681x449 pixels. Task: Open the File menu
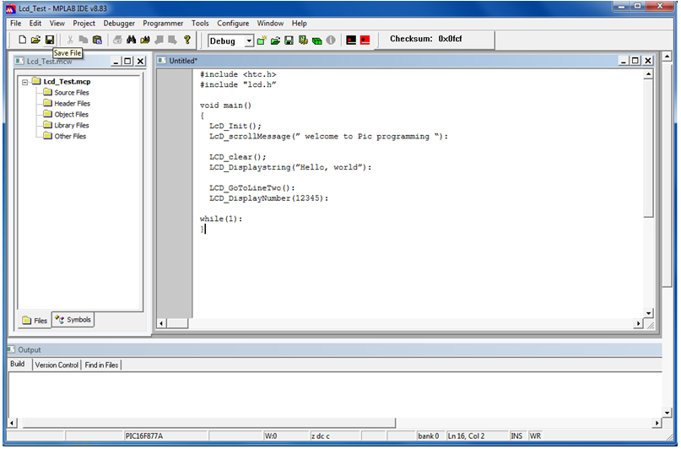tap(16, 24)
